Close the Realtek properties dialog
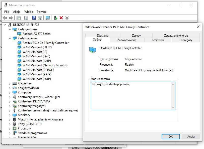Image resolution: width=204 pixels, height=149 pixels. point(198,27)
